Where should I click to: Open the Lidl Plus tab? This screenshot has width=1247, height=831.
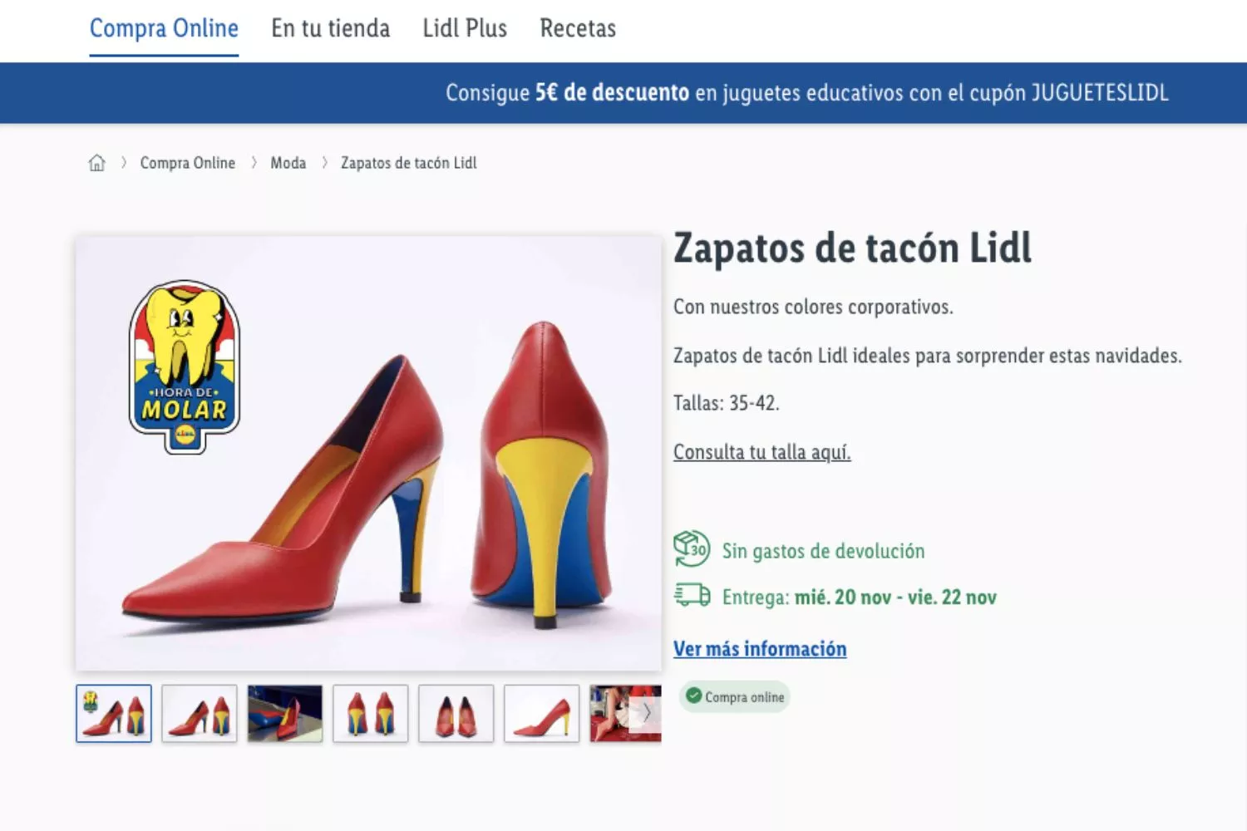(x=465, y=28)
